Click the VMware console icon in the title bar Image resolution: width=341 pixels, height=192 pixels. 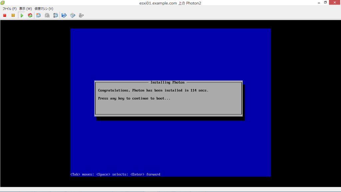coord(3,3)
